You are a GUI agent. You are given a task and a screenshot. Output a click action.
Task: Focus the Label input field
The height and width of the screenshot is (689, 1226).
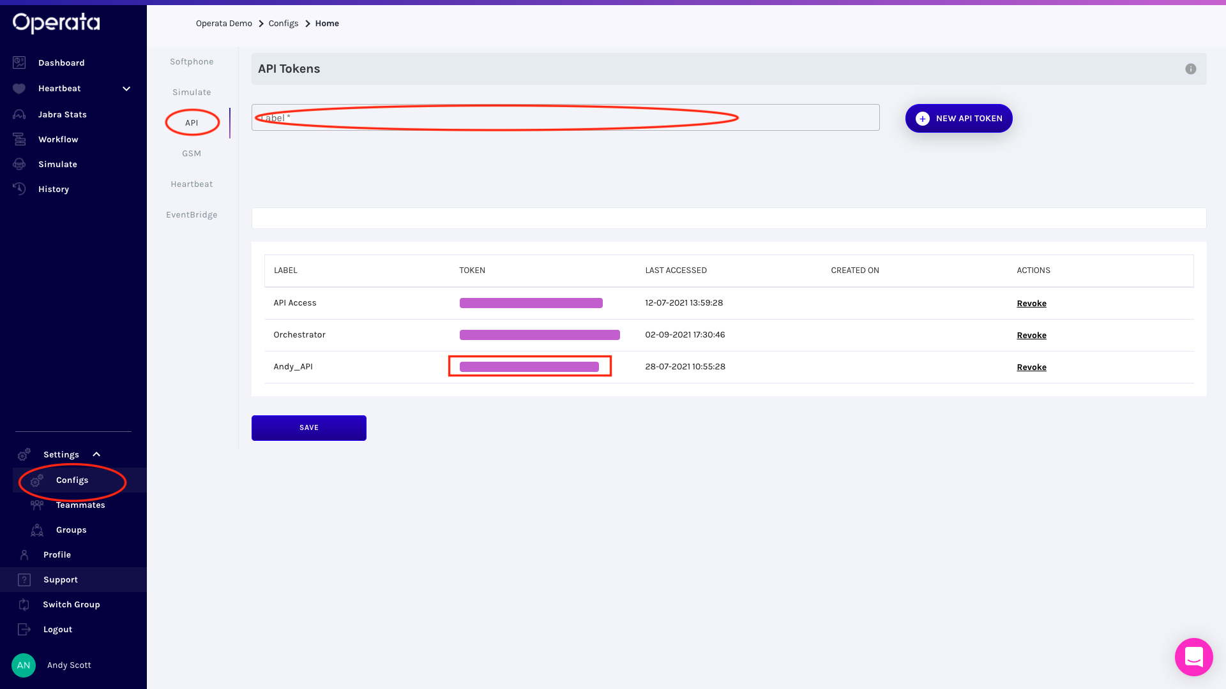point(565,118)
